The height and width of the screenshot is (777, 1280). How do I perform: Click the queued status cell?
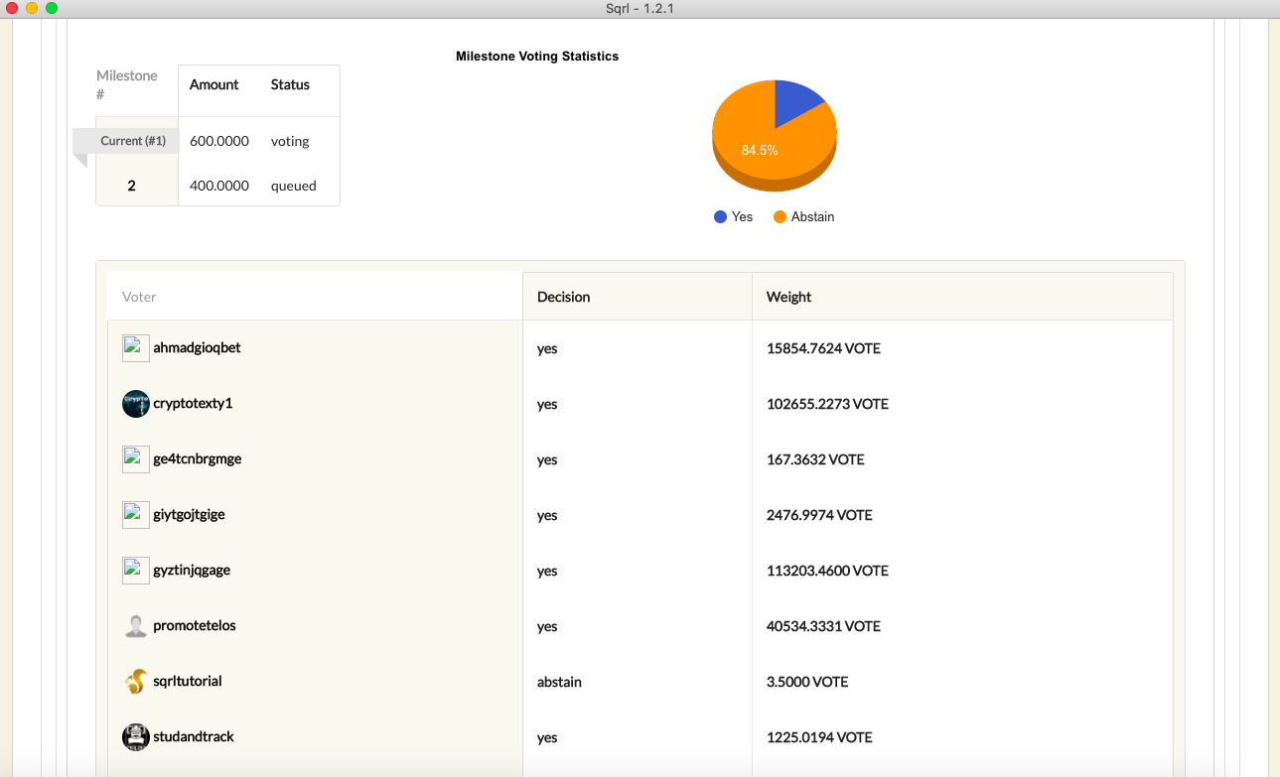[x=294, y=186]
